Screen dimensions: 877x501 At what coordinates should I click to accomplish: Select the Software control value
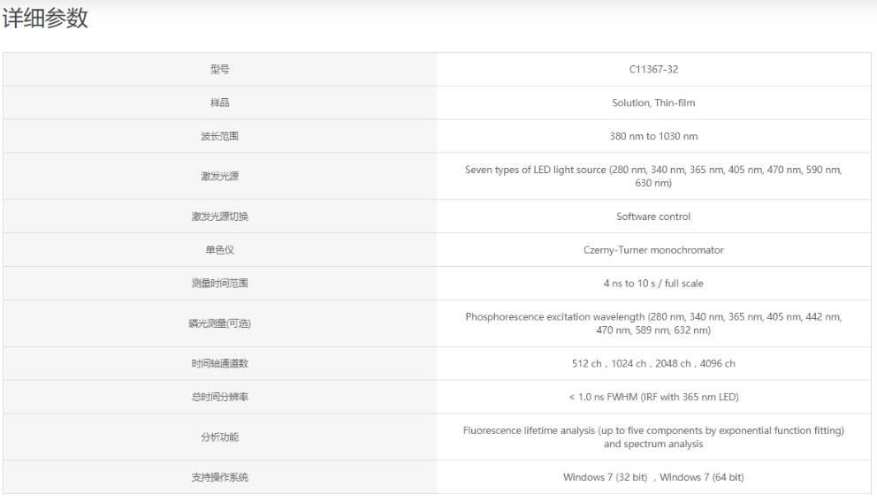[653, 217]
